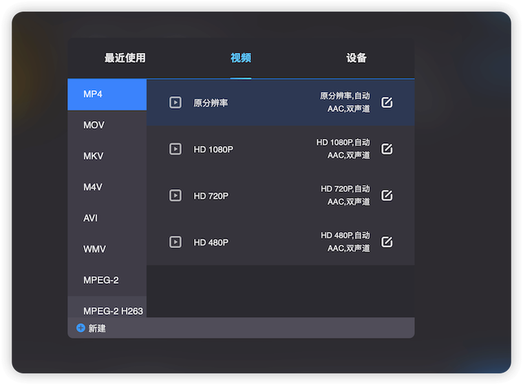
Task: Click the video play icon beside HD 1080P
Action: [x=175, y=149]
